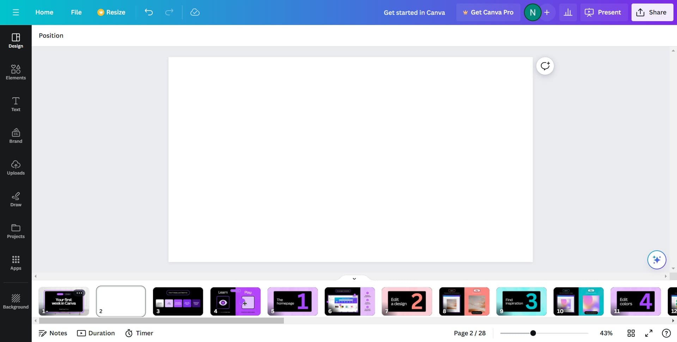Open the account add member plus dropdown

point(547,12)
